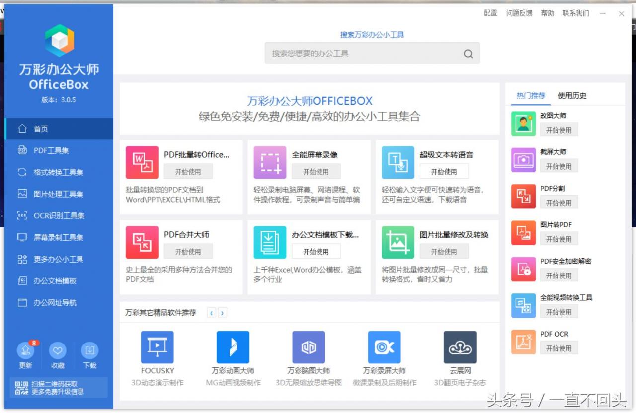This screenshot has height=413, width=636.
Task: Open the 办公文档模板下载 template icon
Action: coord(270,242)
